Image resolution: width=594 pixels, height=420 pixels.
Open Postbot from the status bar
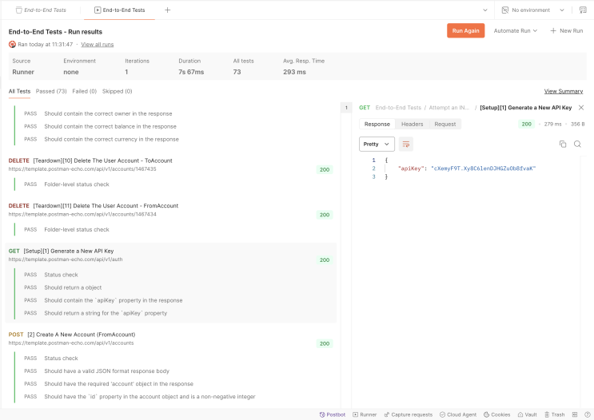333,414
